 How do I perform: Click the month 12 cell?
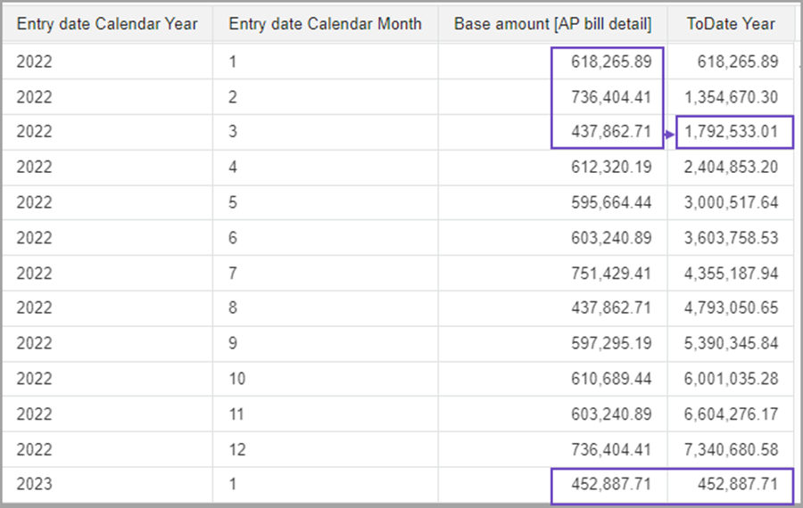click(x=236, y=449)
